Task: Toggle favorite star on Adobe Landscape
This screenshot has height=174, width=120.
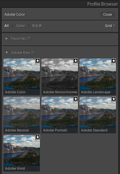Action: [114, 61]
